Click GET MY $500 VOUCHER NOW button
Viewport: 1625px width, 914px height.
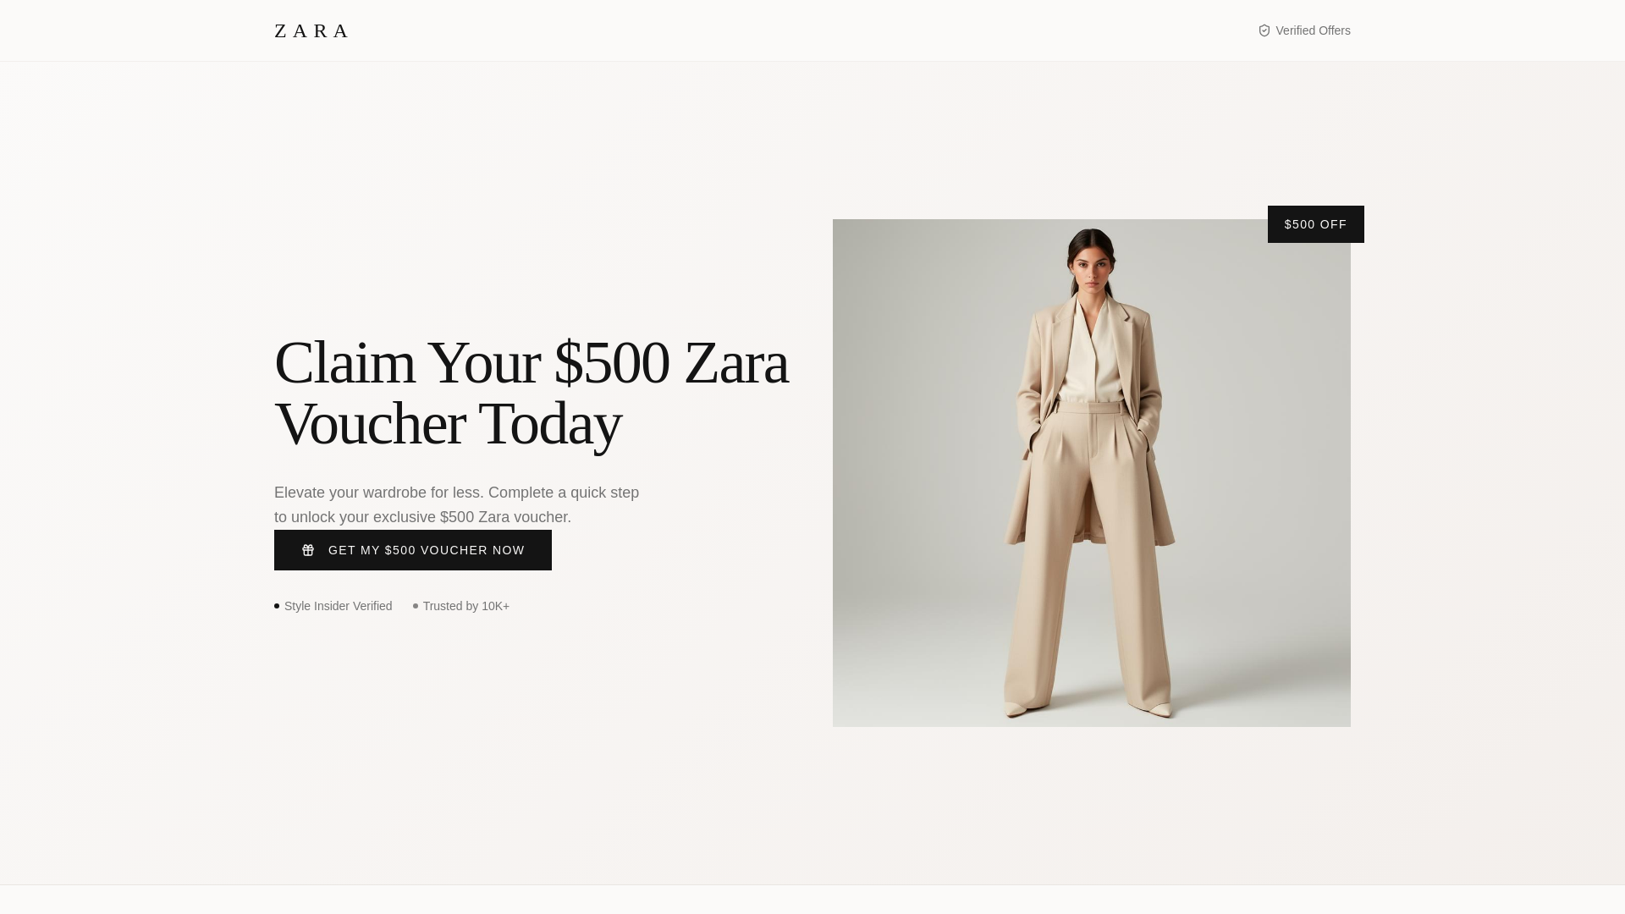point(413,550)
